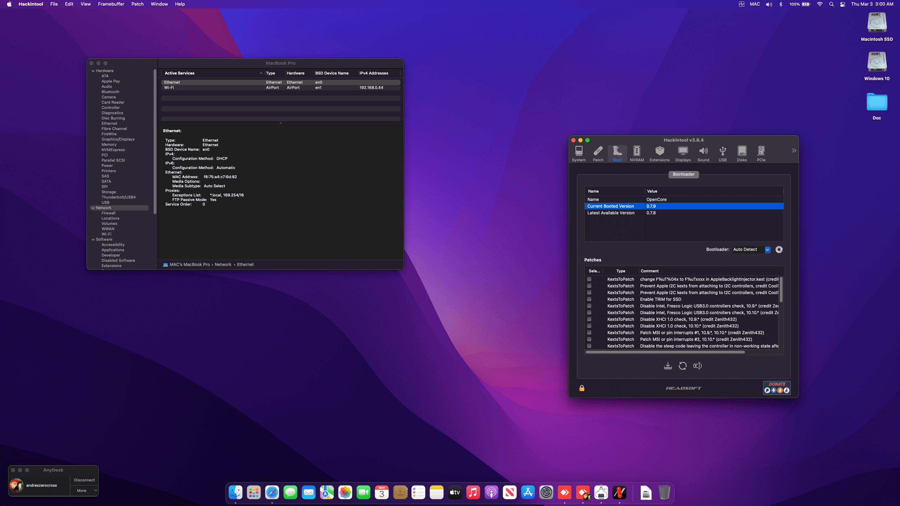Screen dimensions: 900x506
Task: Open System Preferences from the Dock
Action: 546,493
